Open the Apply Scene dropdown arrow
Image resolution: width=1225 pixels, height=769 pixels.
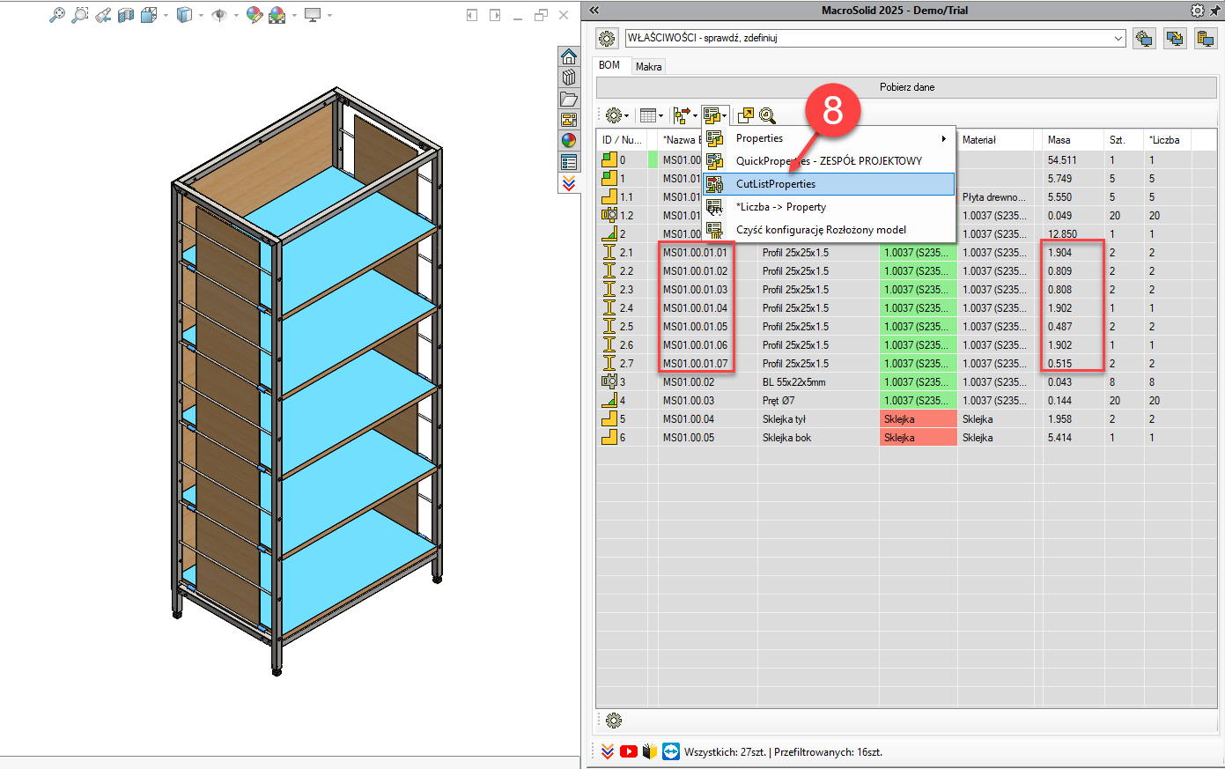294,15
